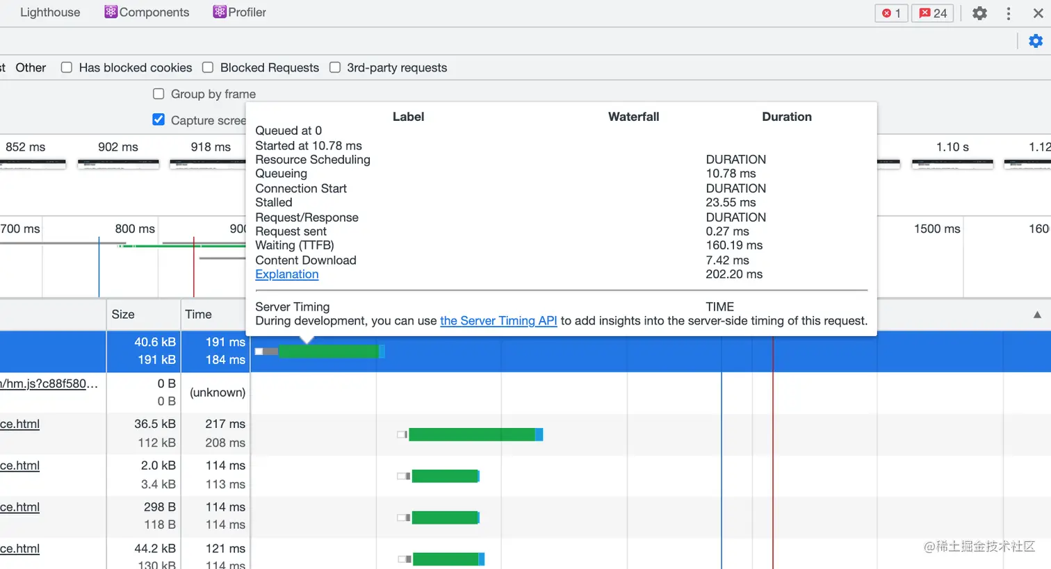Click the React icon on Profiler tab
The height and width of the screenshot is (569, 1051).
[x=220, y=12]
